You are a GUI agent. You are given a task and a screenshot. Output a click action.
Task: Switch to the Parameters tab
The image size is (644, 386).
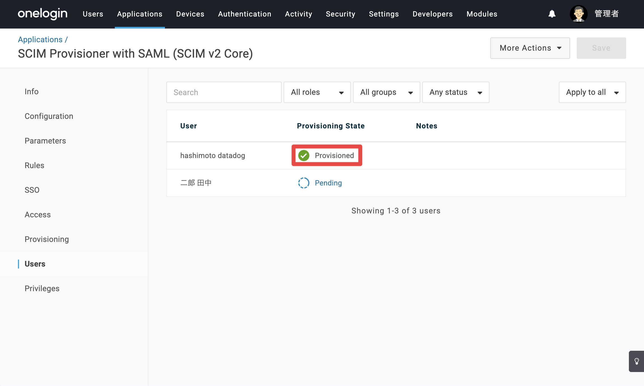(45, 141)
